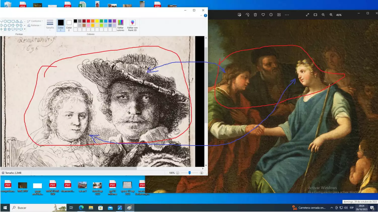Select 'ypf 15 millones' PDF on desktop
The width and height of the screenshot is (378, 212).
click(112, 188)
